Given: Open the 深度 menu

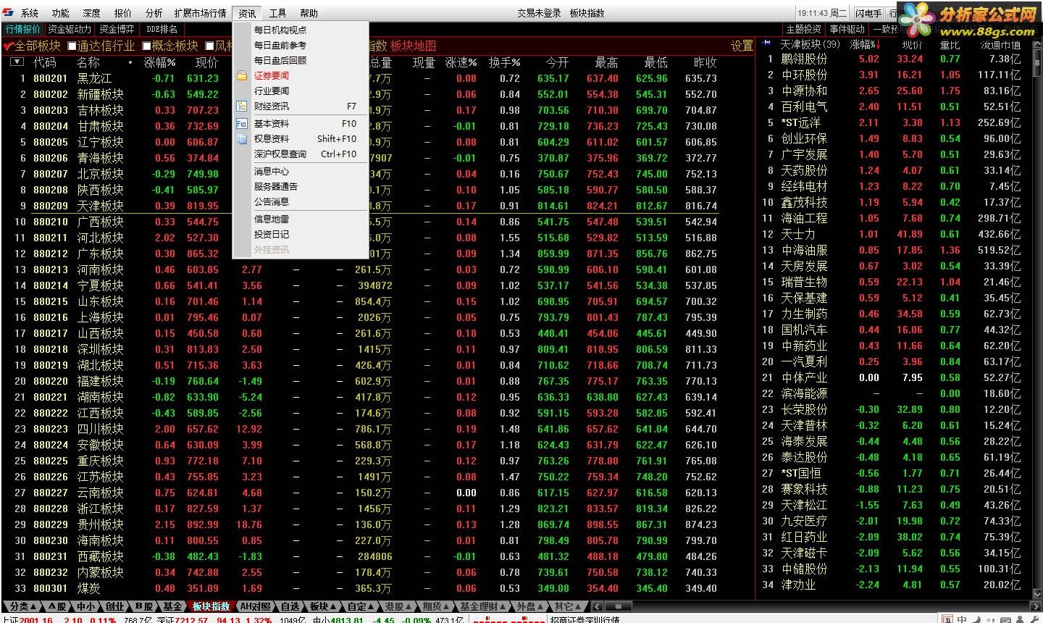Looking at the screenshot, I should [92, 13].
